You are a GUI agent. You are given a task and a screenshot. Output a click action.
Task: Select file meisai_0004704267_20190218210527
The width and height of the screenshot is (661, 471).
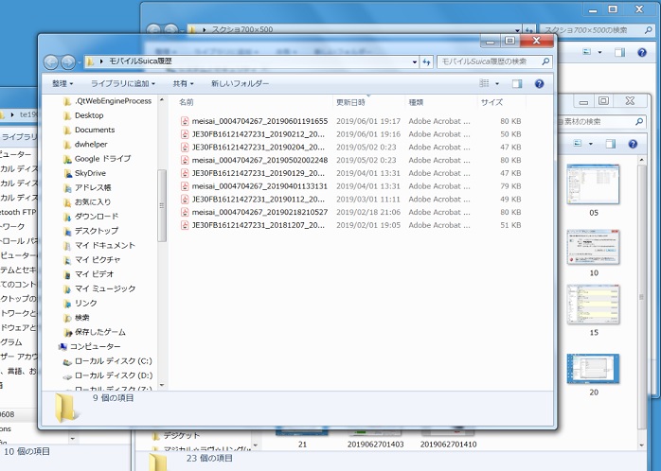coord(259,213)
